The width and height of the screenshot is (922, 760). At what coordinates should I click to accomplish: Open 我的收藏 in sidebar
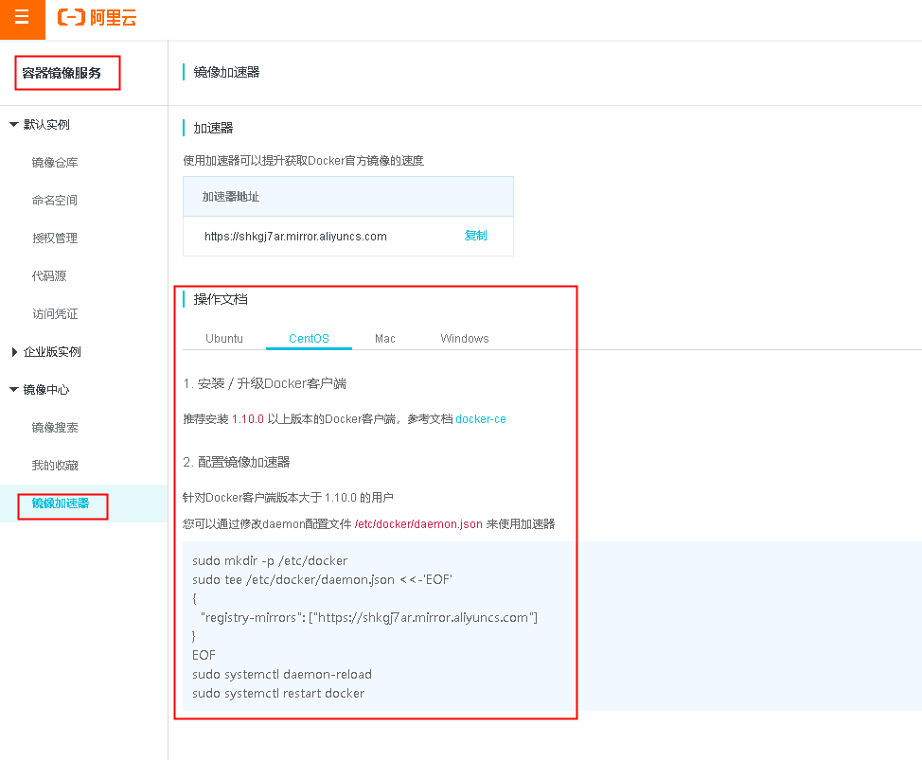pyautogui.click(x=55, y=466)
